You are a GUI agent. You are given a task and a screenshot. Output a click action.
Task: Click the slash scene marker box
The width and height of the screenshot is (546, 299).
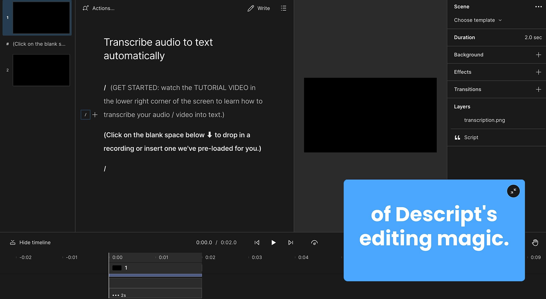85,115
